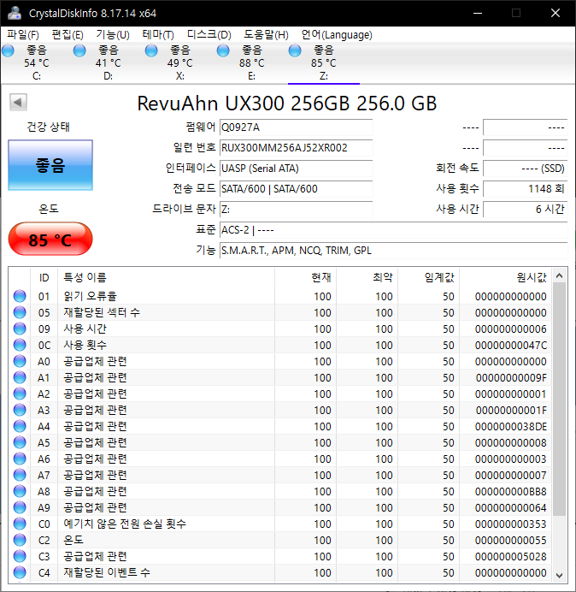
Task: Click the status icon for attribute 05
Action: pos(20,312)
